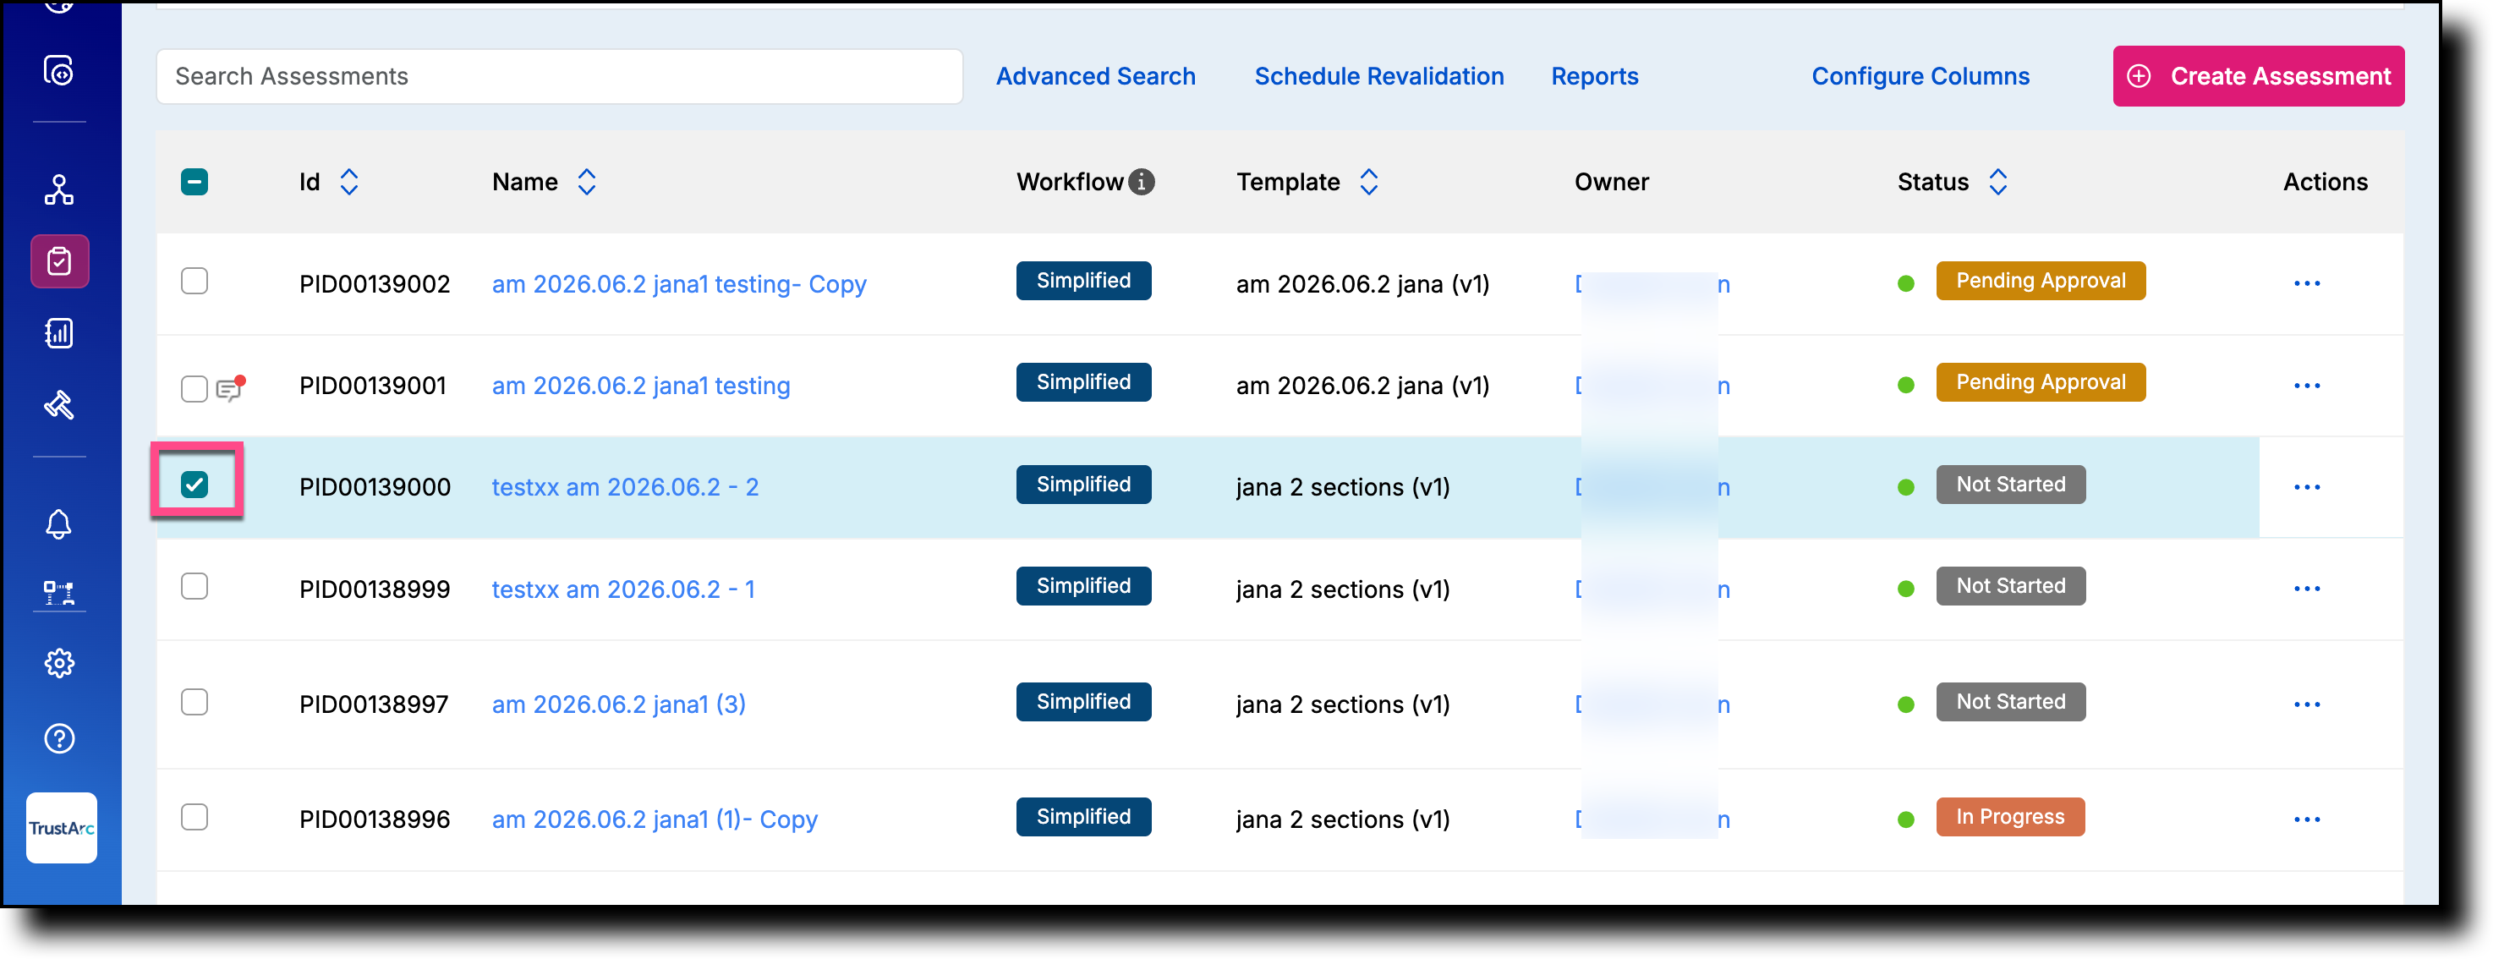
Task: Click Simplified badge on PID00138999 row
Action: point(1084,585)
